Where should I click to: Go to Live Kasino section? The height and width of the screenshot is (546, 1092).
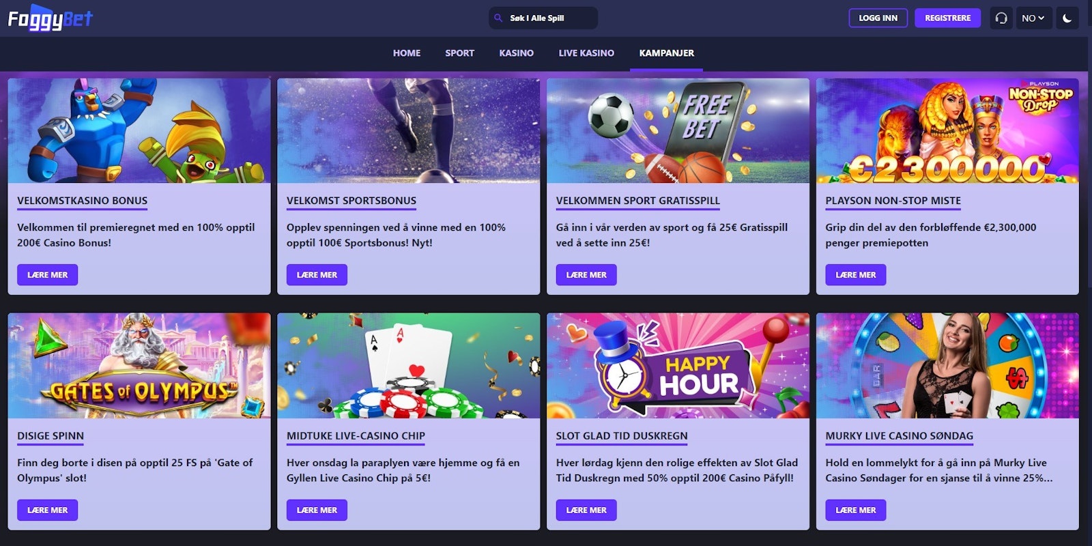[586, 53]
